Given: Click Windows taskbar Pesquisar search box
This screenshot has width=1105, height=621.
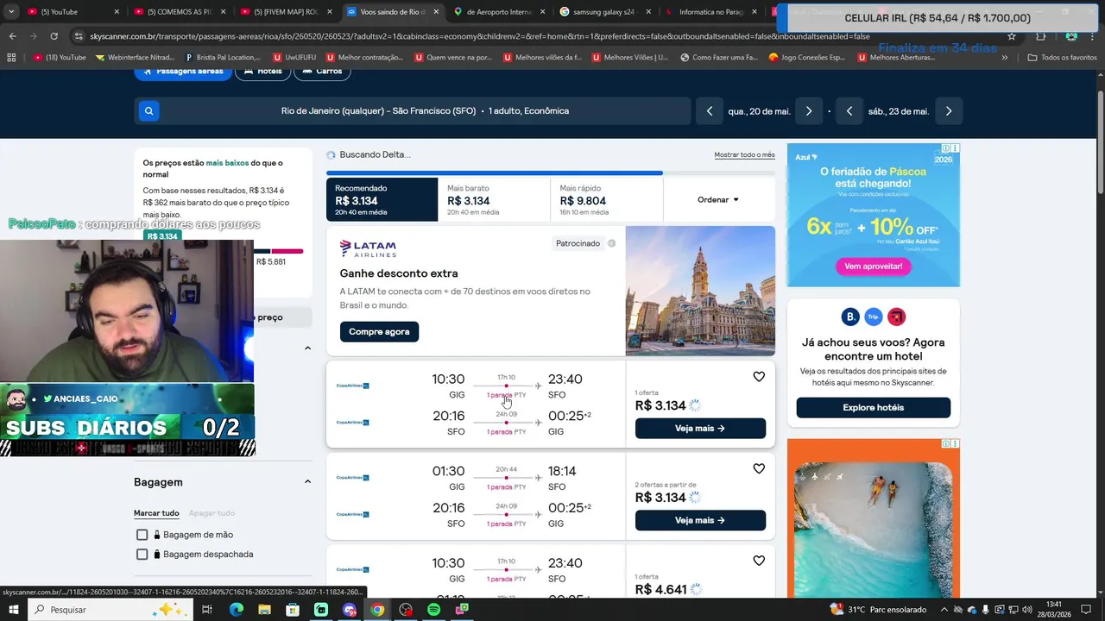Looking at the screenshot, I should pos(111,610).
